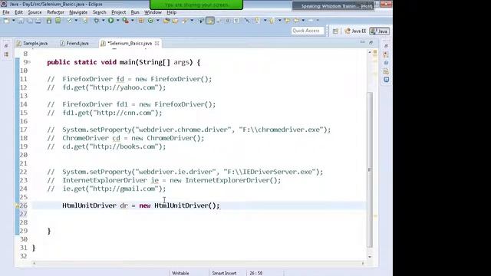491x276 pixels.
Task: Click the Run External Tools icon
Action: [125, 21]
